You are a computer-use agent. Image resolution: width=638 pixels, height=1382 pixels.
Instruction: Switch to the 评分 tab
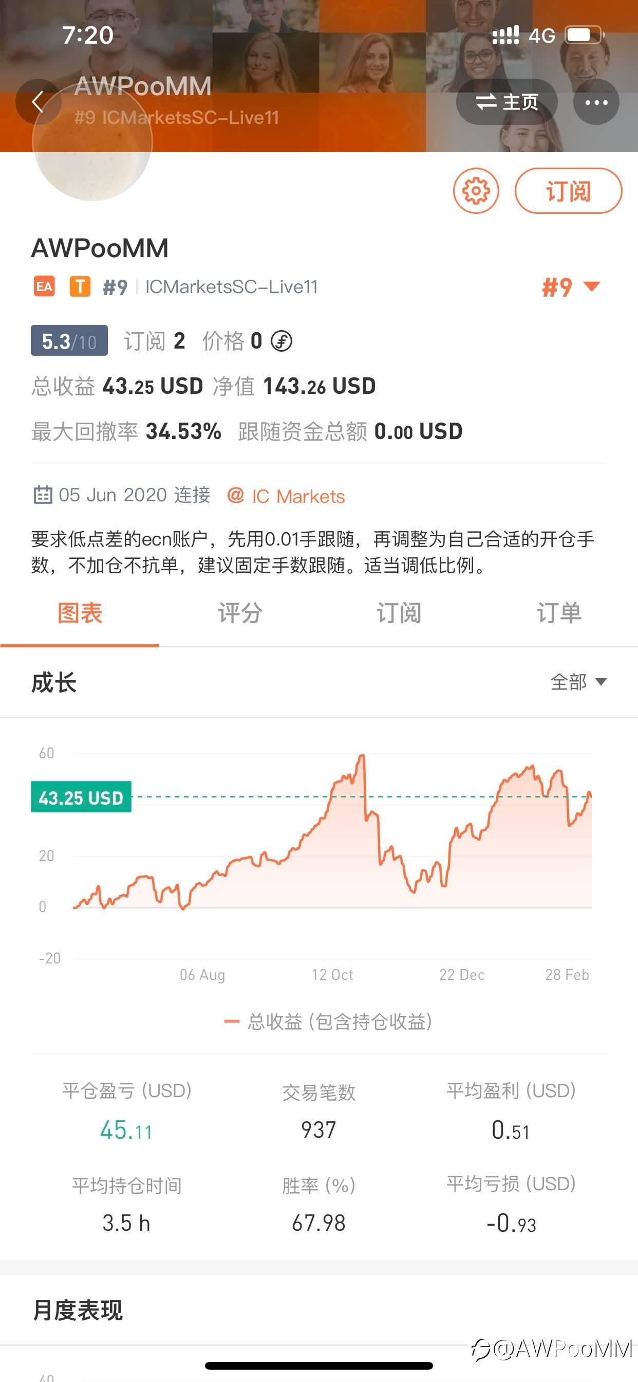[239, 613]
